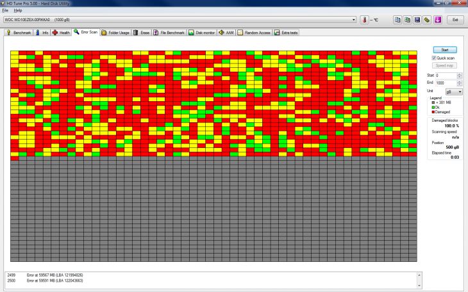This screenshot has height=292, width=468.
Task: Select log row 2499 Error at 59567 MB
Action: coord(45,275)
